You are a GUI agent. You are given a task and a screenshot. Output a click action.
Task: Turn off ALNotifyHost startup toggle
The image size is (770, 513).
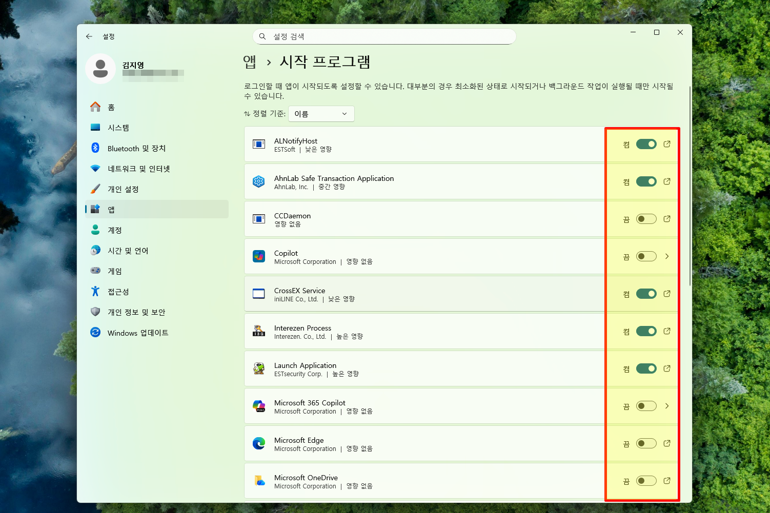tap(646, 144)
